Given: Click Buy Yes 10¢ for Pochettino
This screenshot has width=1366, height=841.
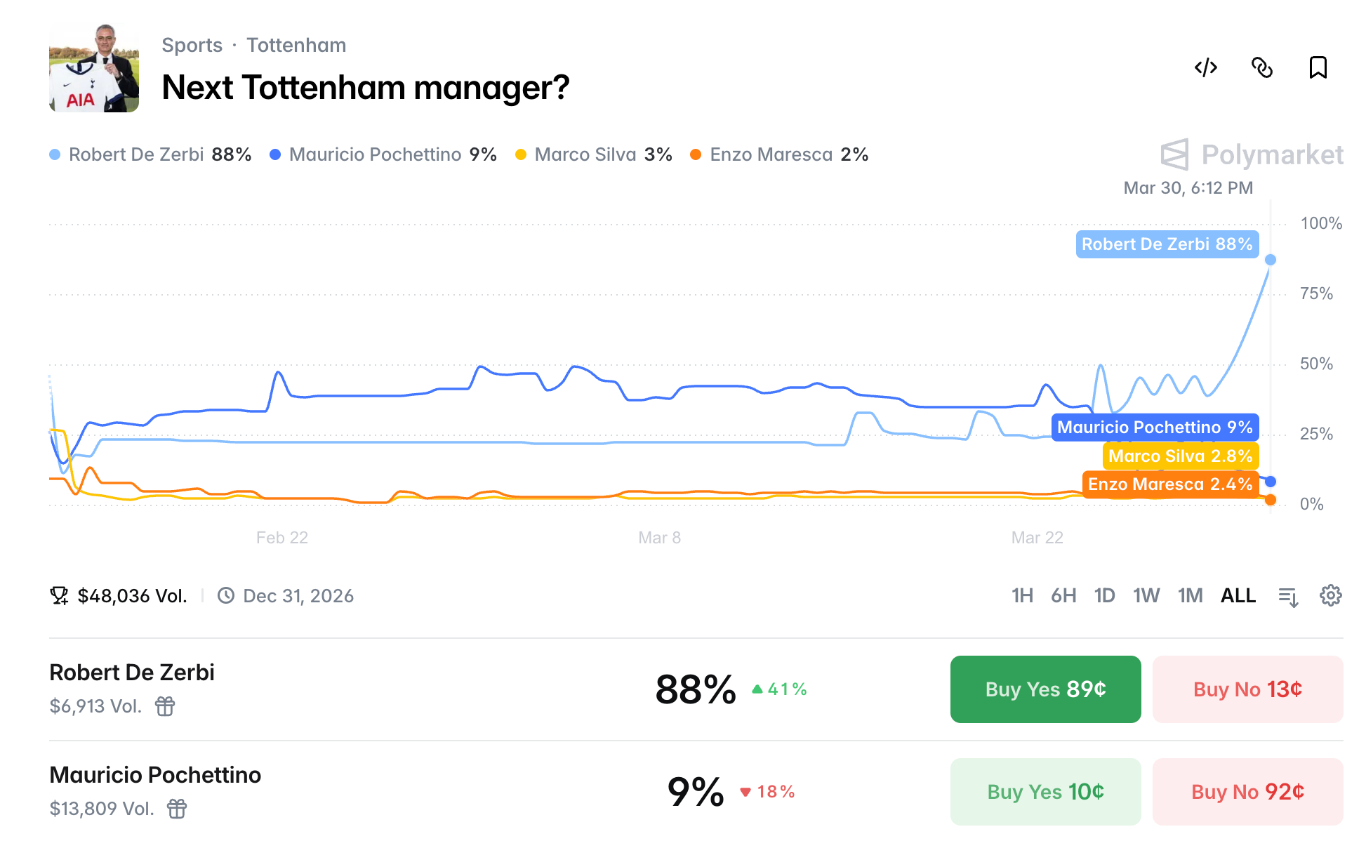Looking at the screenshot, I should [x=1045, y=792].
